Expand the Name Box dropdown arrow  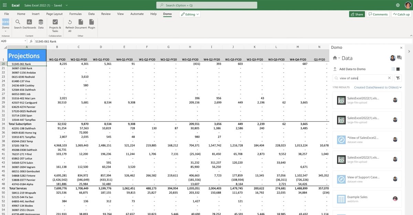coord(26,41)
